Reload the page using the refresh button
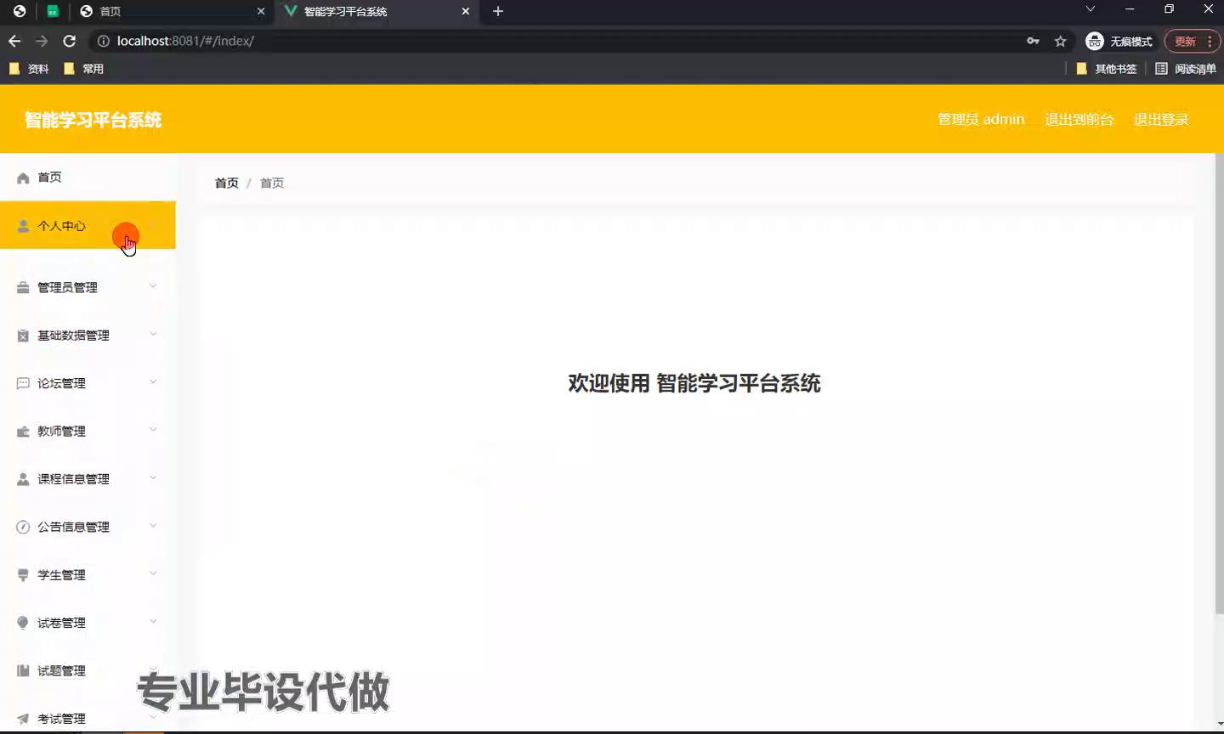The height and width of the screenshot is (734, 1224). coord(70,41)
